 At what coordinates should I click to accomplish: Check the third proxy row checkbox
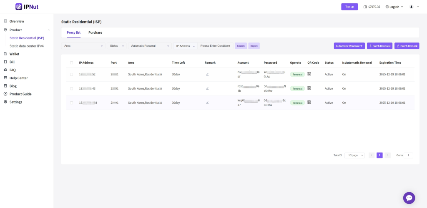click(x=71, y=103)
